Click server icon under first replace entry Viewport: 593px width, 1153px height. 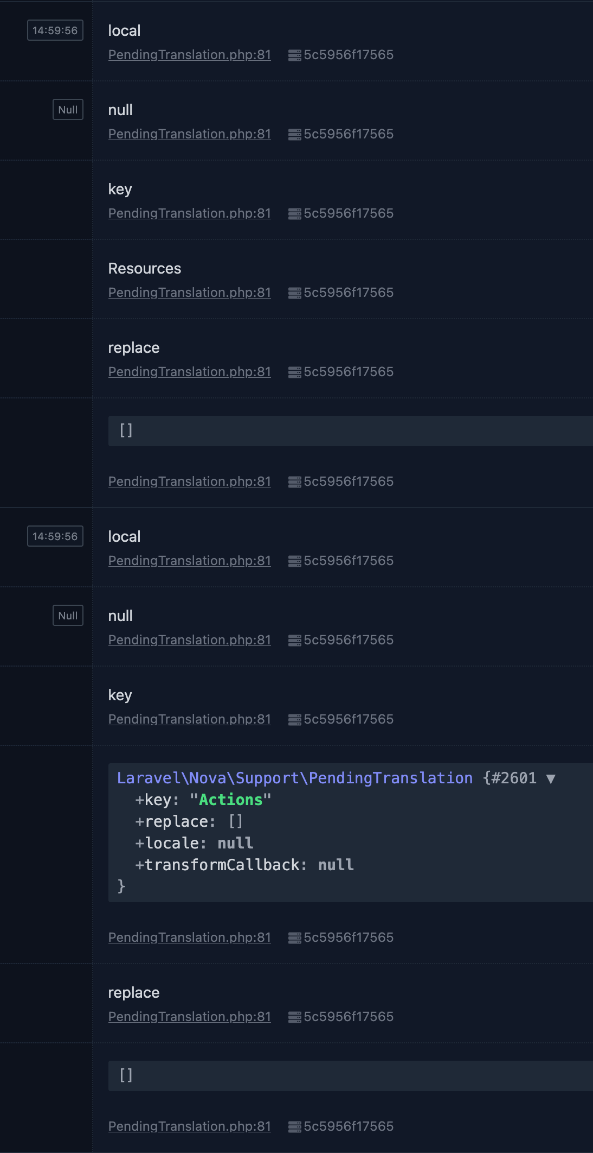click(294, 372)
